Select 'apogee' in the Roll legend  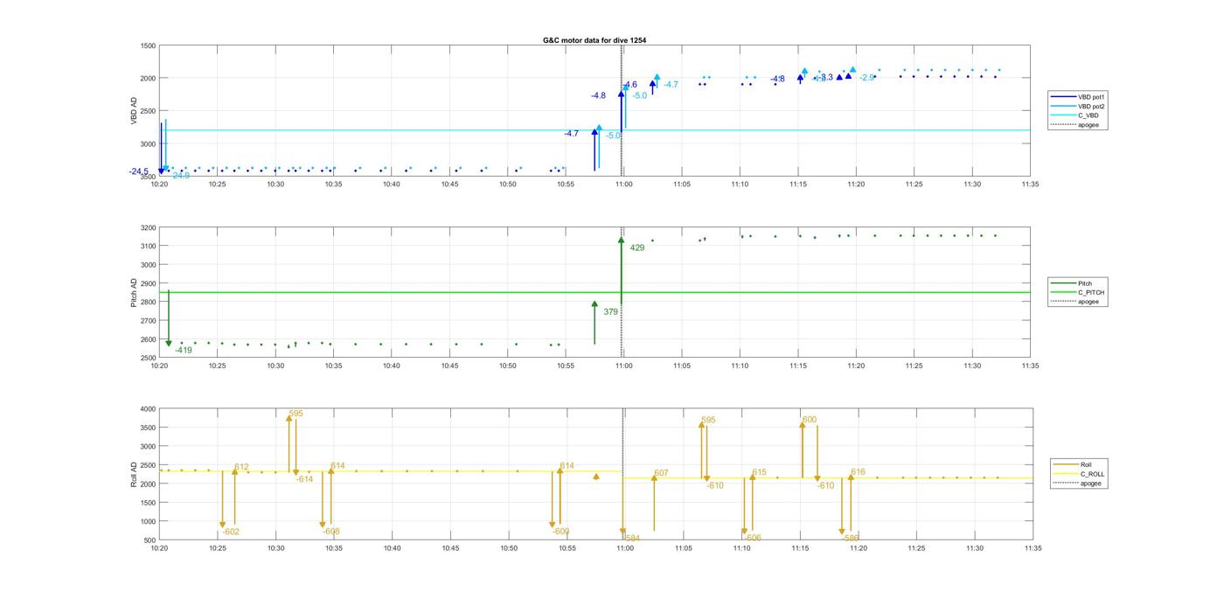1091,484
